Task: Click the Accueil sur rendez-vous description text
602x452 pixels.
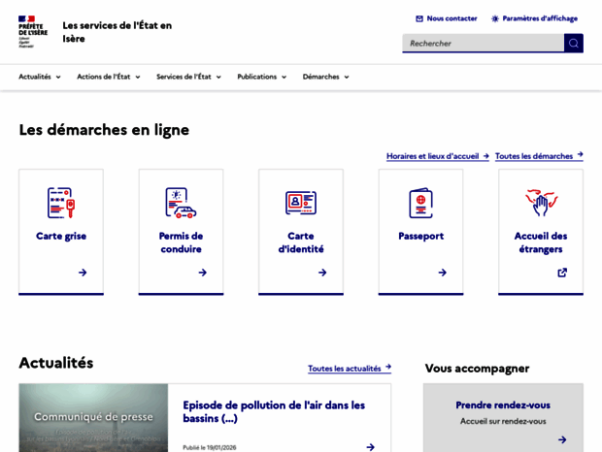Action: pos(503,421)
